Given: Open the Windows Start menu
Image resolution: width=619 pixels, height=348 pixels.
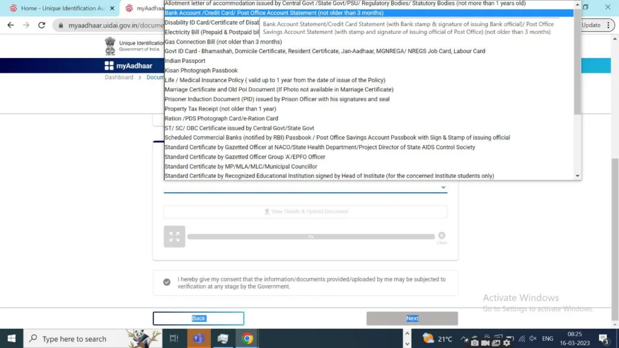Looking at the screenshot, I should click(11, 338).
